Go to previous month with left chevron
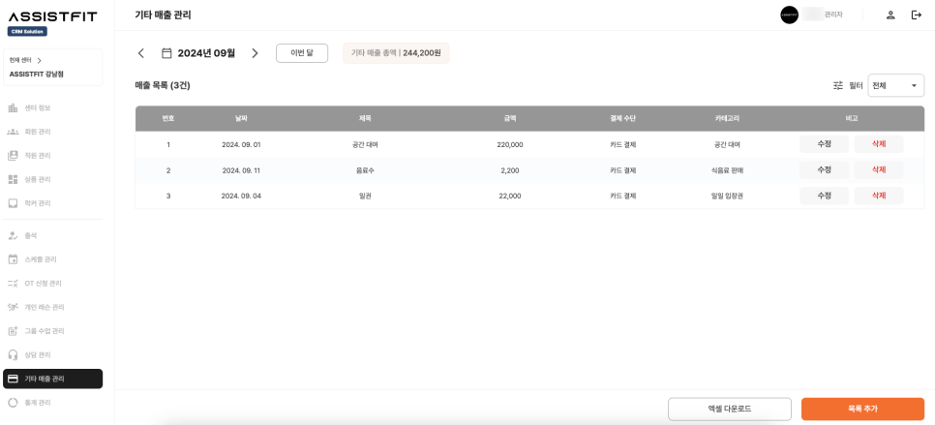Viewport: 935px width, 425px height. pos(141,53)
